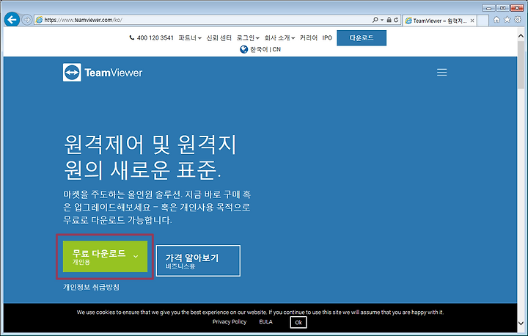Go back with the browser back arrow
Screen dimensions: 528x336
coord(12,20)
